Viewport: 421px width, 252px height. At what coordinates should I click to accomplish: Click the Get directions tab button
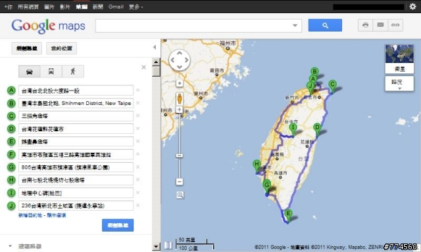coord(26,49)
